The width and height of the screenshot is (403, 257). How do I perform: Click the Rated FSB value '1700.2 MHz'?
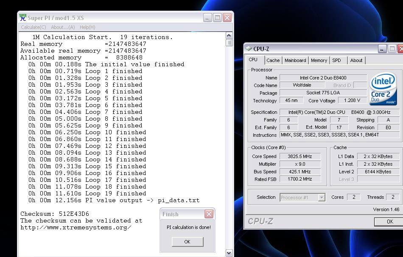300,179
